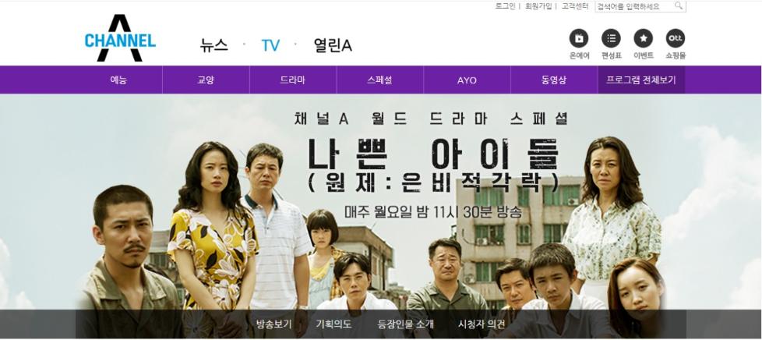Open the 로그인 link
The image size is (762, 340).
click(505, 6)
